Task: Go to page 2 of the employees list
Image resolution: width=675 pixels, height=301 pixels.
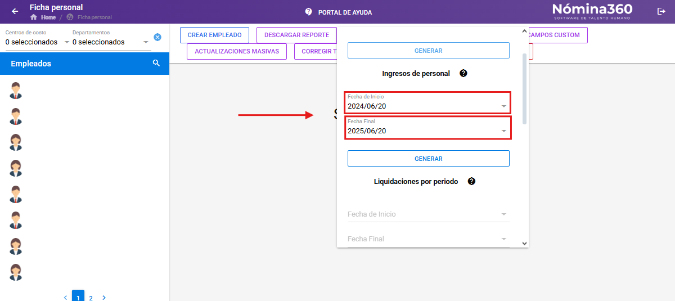Action: [x=91, y=297]
